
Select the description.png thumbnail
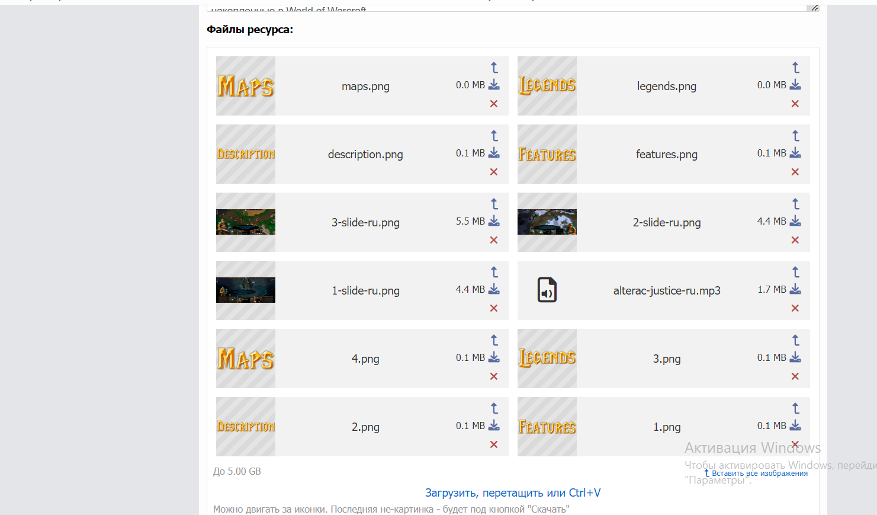click(x=246, y=154)
